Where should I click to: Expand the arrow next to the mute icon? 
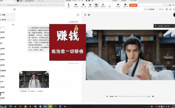tap(71, 5)
